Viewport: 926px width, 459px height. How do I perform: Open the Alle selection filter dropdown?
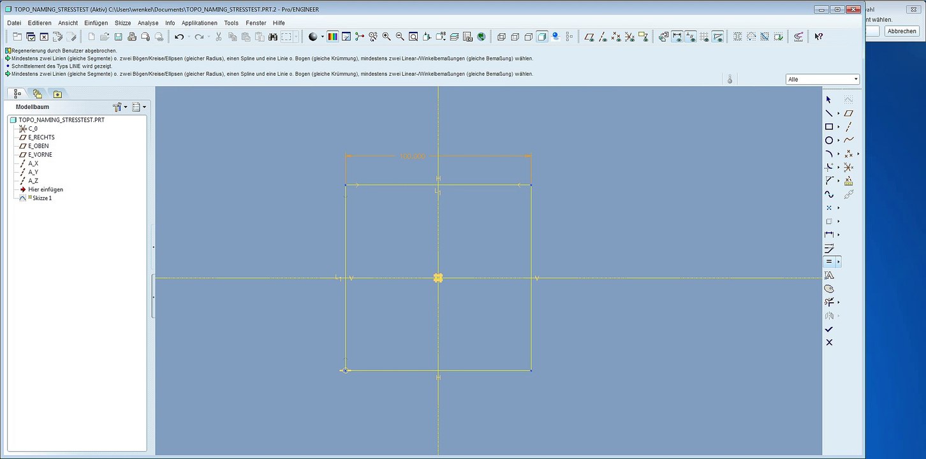[x=823, y=79]
